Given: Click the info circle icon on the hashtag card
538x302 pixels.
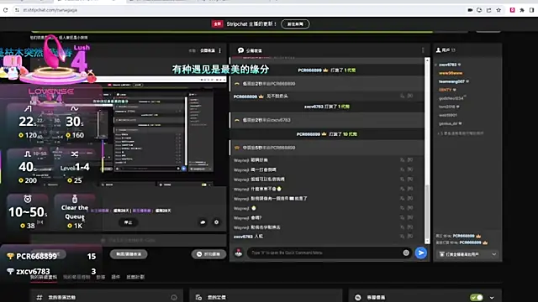Looking at the screenshot, I should (174, 298).
